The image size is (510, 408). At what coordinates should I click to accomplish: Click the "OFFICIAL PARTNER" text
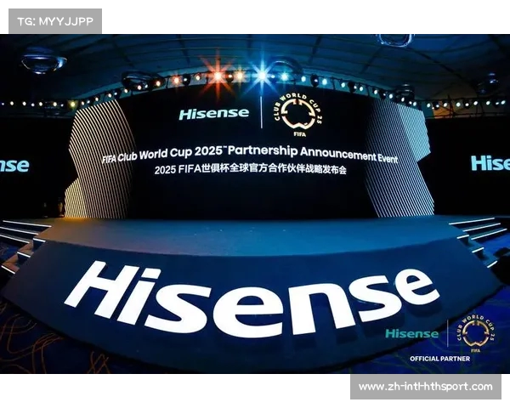(x=439, y=359)
